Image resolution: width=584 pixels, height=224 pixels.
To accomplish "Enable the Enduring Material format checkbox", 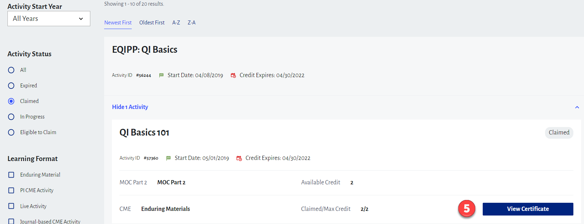I will (11, 175).
